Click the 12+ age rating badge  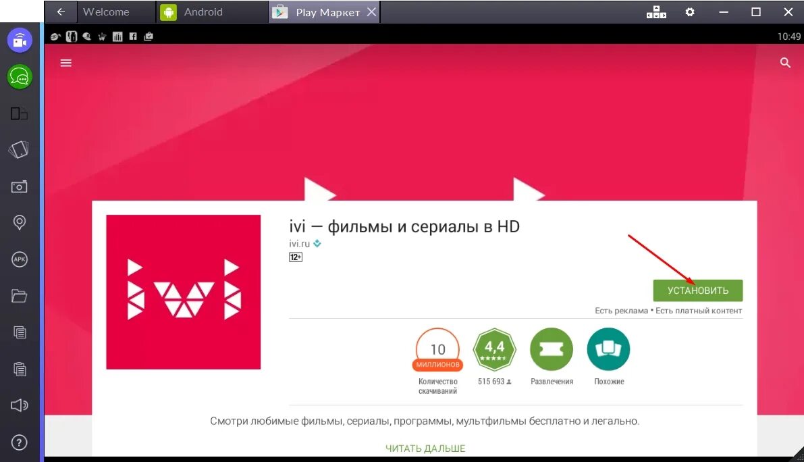coord(296,257)
